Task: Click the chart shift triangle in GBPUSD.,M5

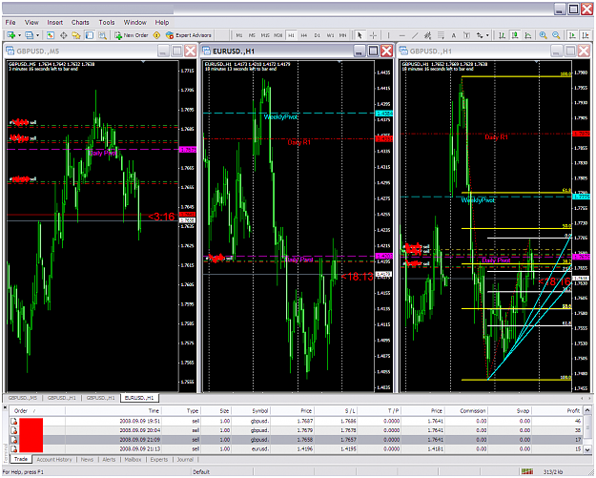Action: coord(143,62)
